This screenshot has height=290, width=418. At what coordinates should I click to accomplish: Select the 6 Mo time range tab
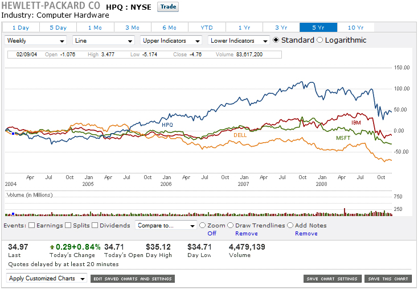[x=170, y=27]
